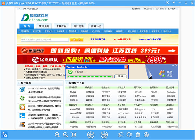Image resolution: width=195 pixels, height=140 pixels.
Task: Open the red Excel download link
Action: 123,39
